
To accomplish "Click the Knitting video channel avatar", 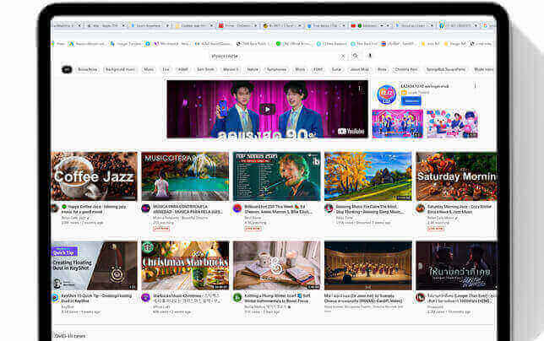I will [x=237, y=298].
